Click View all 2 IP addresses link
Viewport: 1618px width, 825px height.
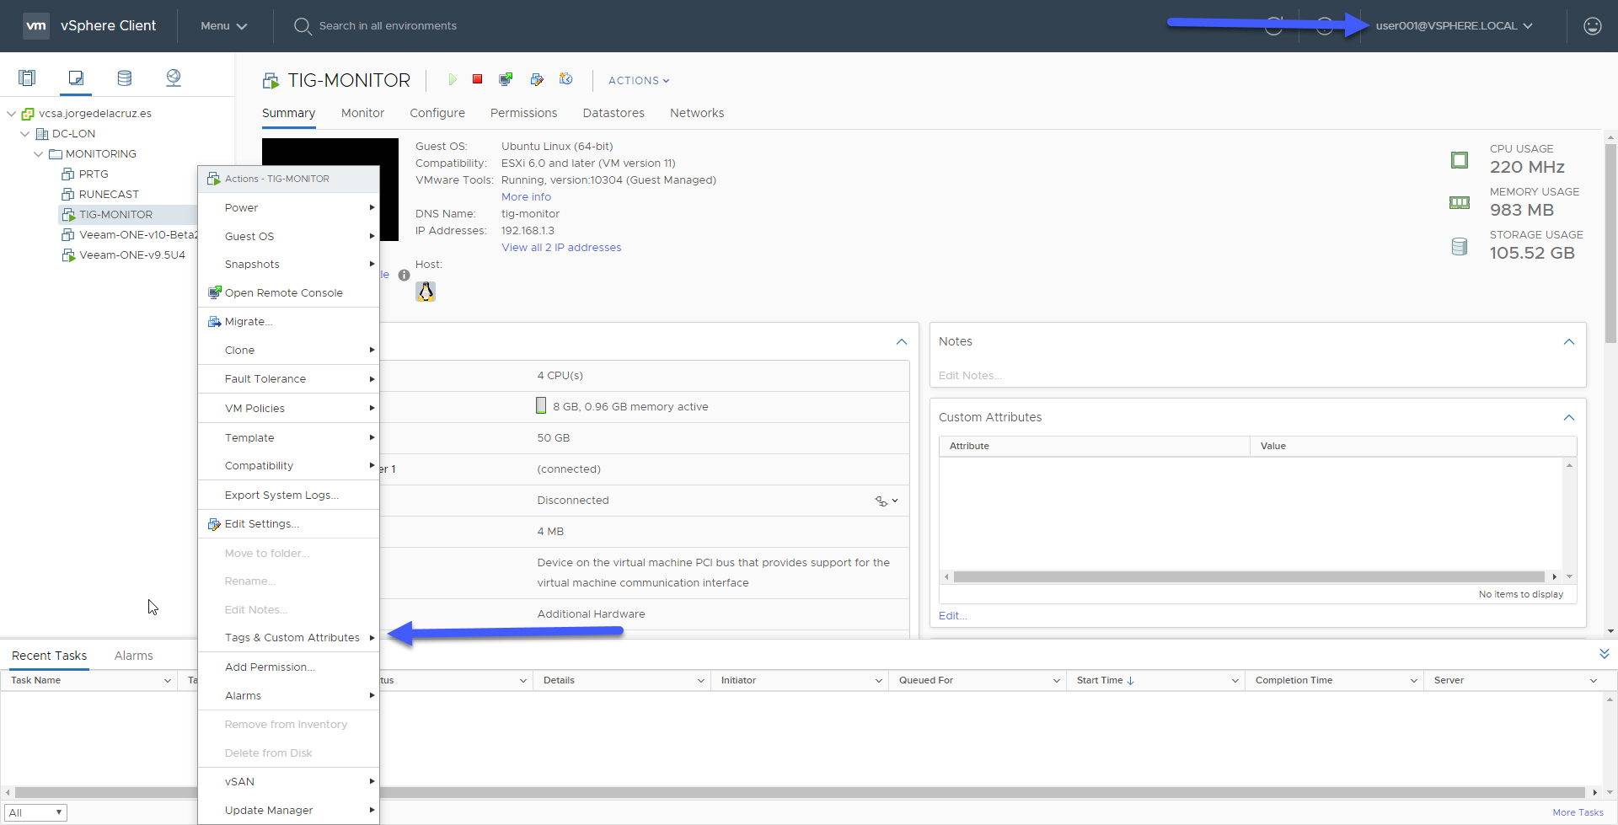tap(561, 248)
